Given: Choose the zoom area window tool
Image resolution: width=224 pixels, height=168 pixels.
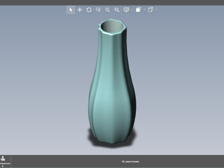Looking at the screenshot, I should coord(107,10).
